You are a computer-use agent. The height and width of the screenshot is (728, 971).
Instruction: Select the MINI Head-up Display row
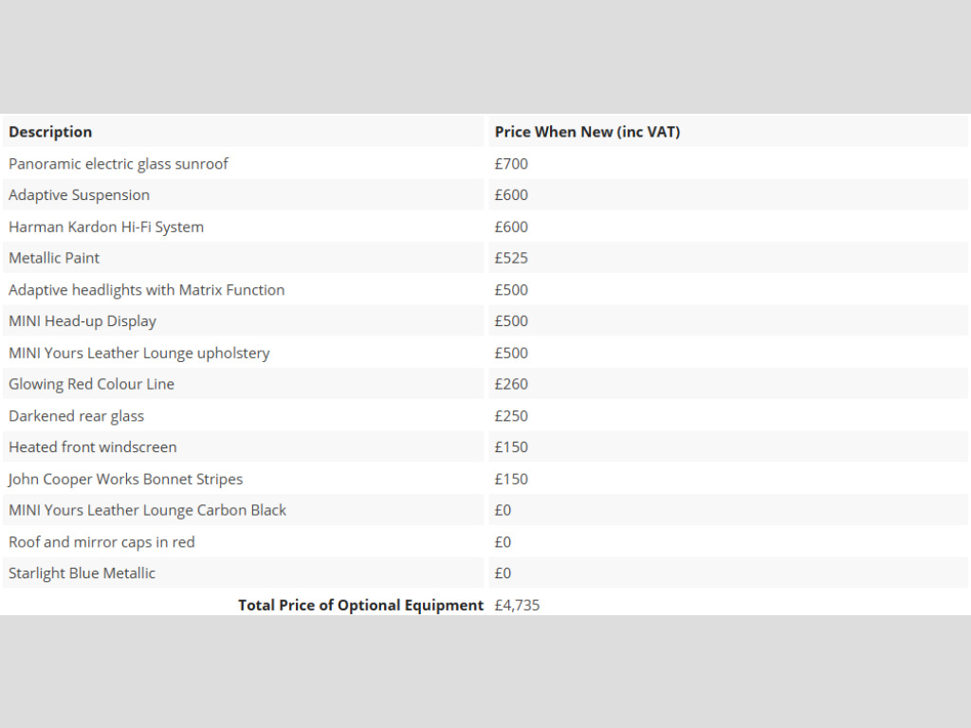pos(485,321)
